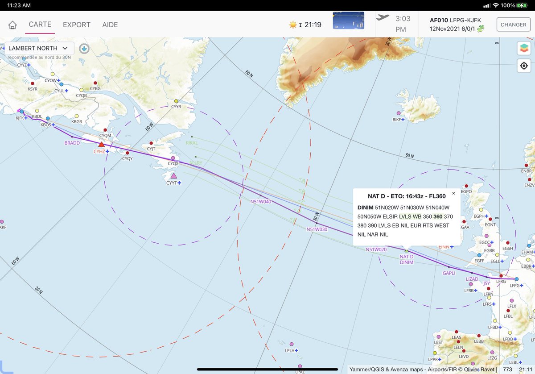
Task: Tap the N51W030 waypoint label
Action: click(317, 229)
